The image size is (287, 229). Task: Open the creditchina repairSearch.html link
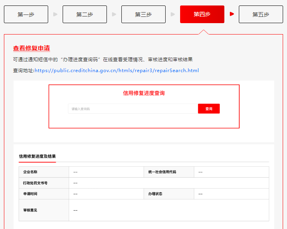click(x=117, y=71)
